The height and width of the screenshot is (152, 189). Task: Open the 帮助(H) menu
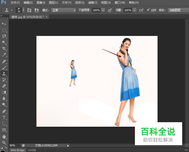tap(134, 2)
